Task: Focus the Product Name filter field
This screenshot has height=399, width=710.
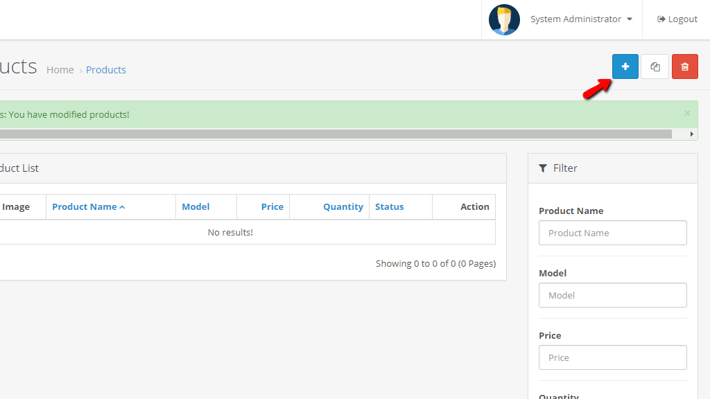Action: pos(612,233)
